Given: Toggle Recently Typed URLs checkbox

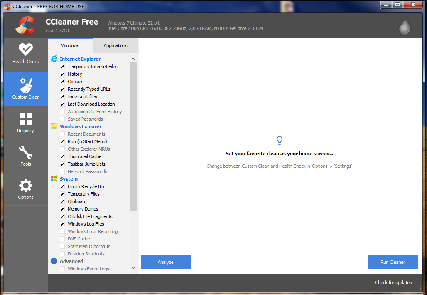Looking at the screenshot, I should [62, 89].
